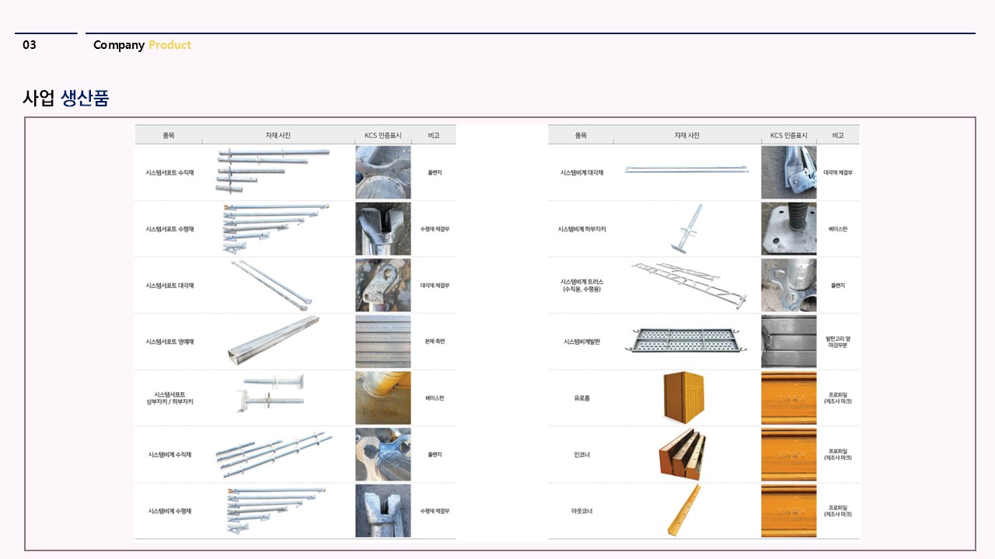Click the 시스템서포트 수직재 material photo
The width and height of the screenshot is (995, 559).
coord(273,172)
